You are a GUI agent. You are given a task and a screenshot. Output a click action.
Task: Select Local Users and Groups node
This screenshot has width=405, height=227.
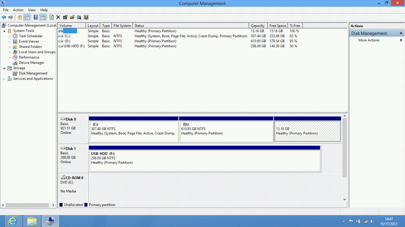point(37,52)
